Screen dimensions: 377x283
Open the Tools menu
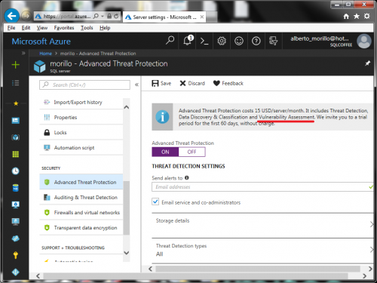tap(87, 28)
